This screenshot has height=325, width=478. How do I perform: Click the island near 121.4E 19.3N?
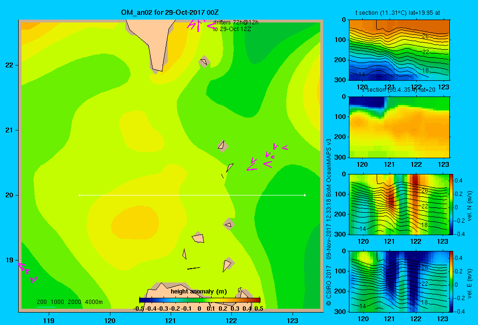point(198,238)
